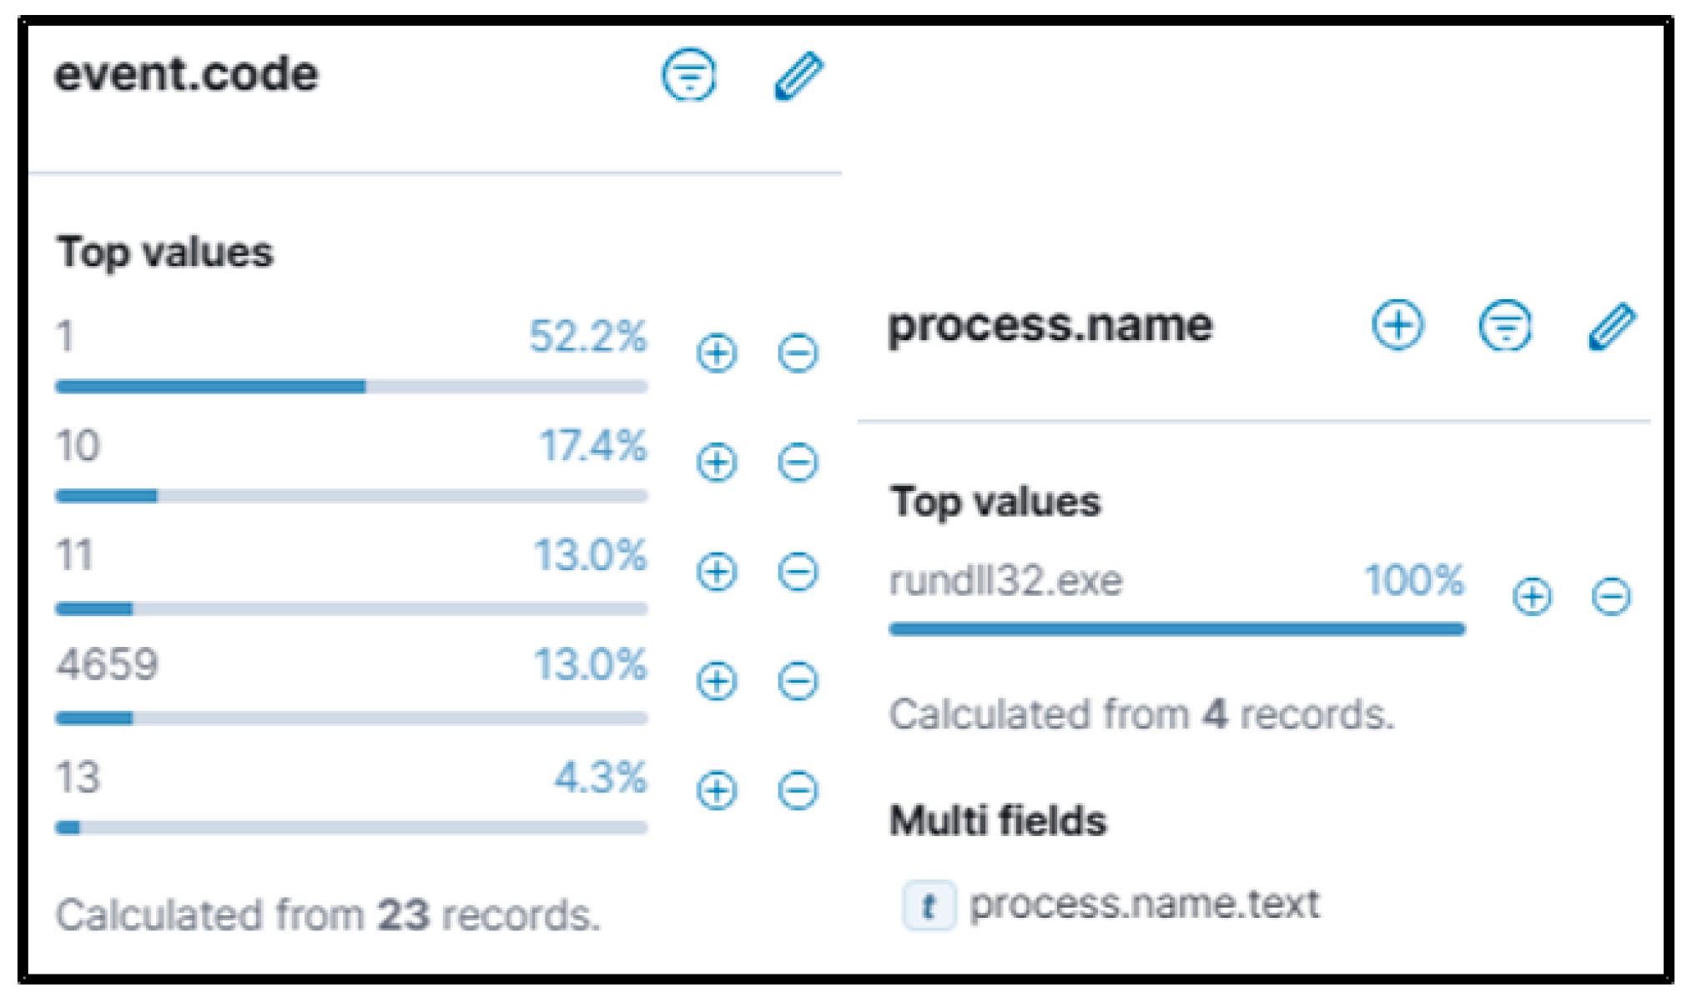Click the event.code edit pencil icon
The image size is (1692, 1002).
(798, 76)
